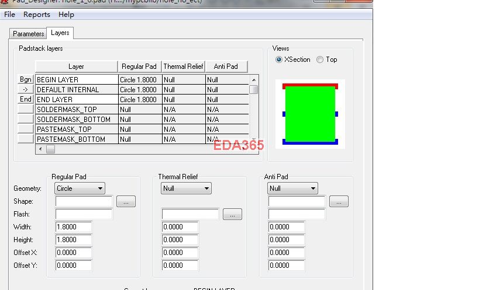Click BEGIN LAYER regular pad Circle 1.8000 cell
The width and height of the screenshot is (479, 290).
point(140,79)
